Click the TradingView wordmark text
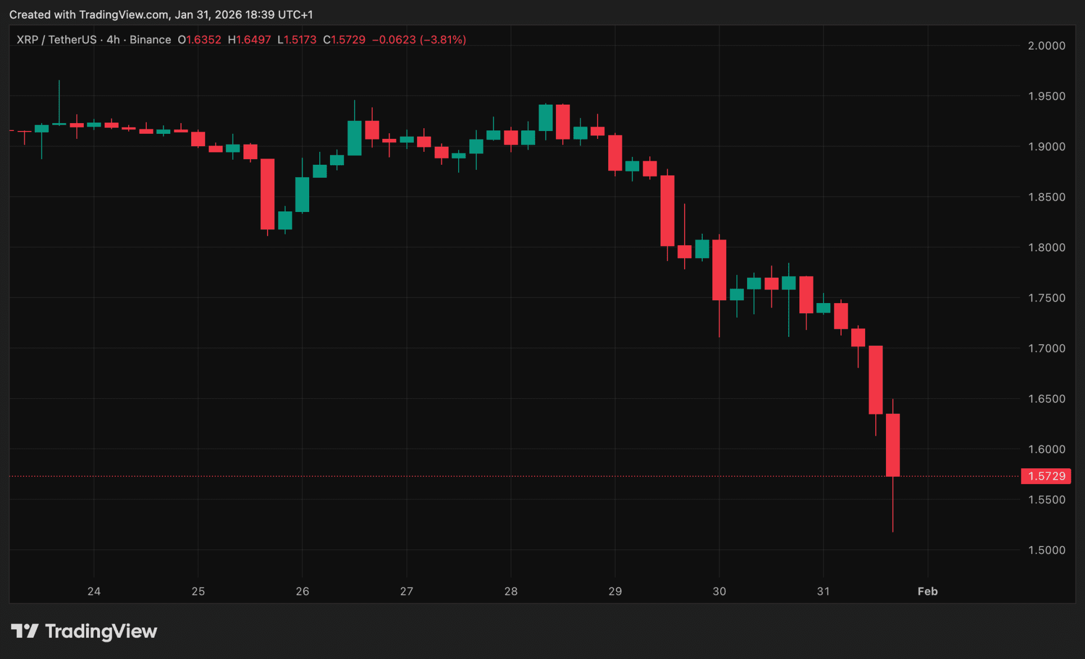The width and height of the screenshot is (1085, 659). pyautogui.click(x=101, y=631)
